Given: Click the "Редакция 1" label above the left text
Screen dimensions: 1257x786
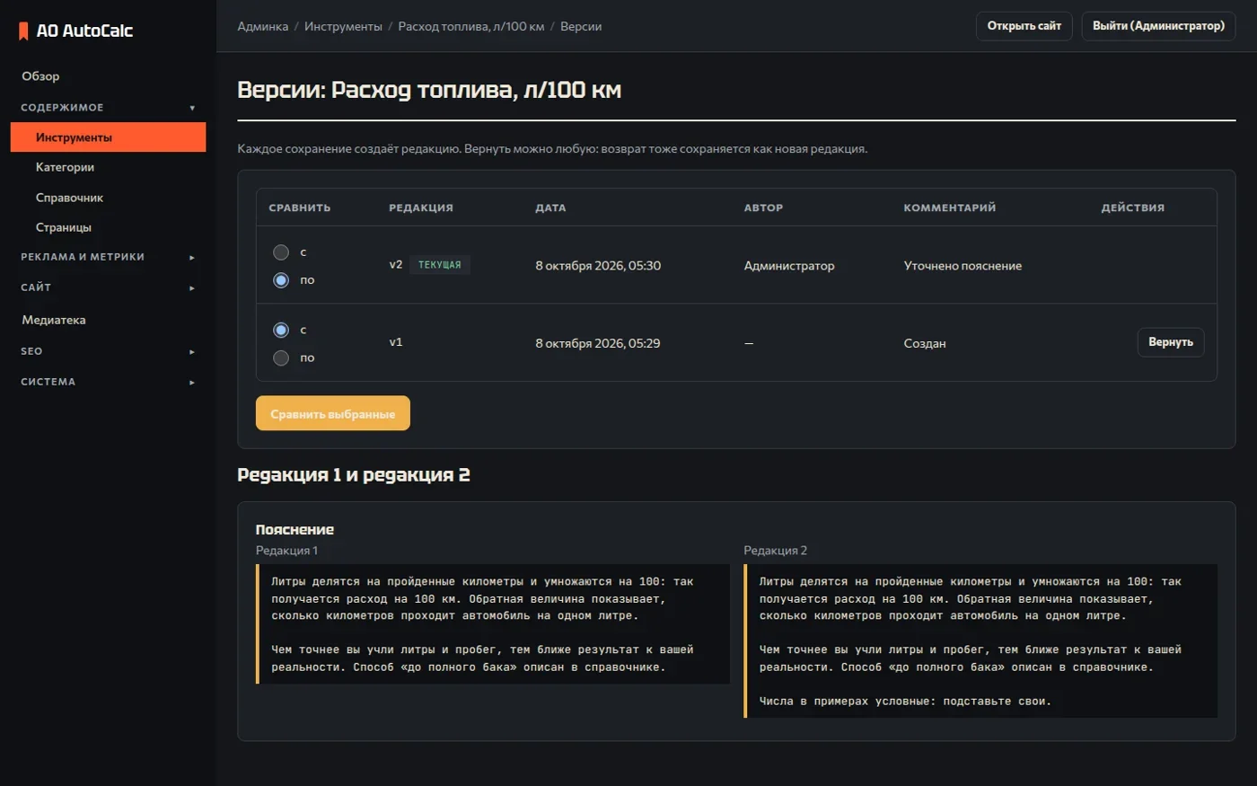Looking at the screenshot, I should (x=286, y=551).
